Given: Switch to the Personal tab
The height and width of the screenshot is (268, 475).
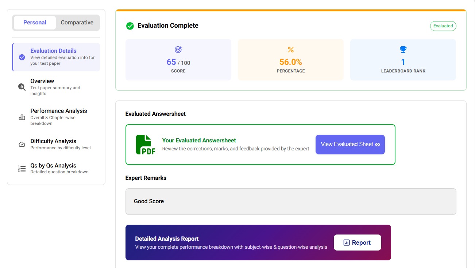Looking at the screenshot, I should (35, 23).
